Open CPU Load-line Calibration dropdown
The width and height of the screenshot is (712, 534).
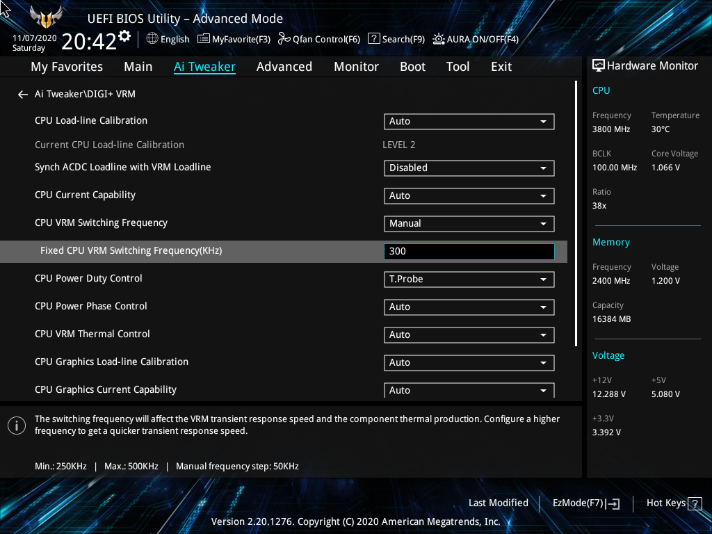tap(469, 121)
